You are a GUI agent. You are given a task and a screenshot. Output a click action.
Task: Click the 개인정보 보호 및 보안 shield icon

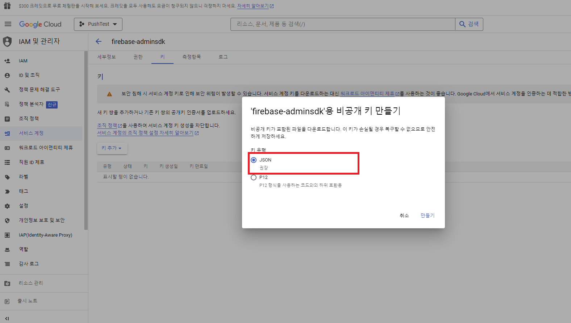(x=7, y=221)
